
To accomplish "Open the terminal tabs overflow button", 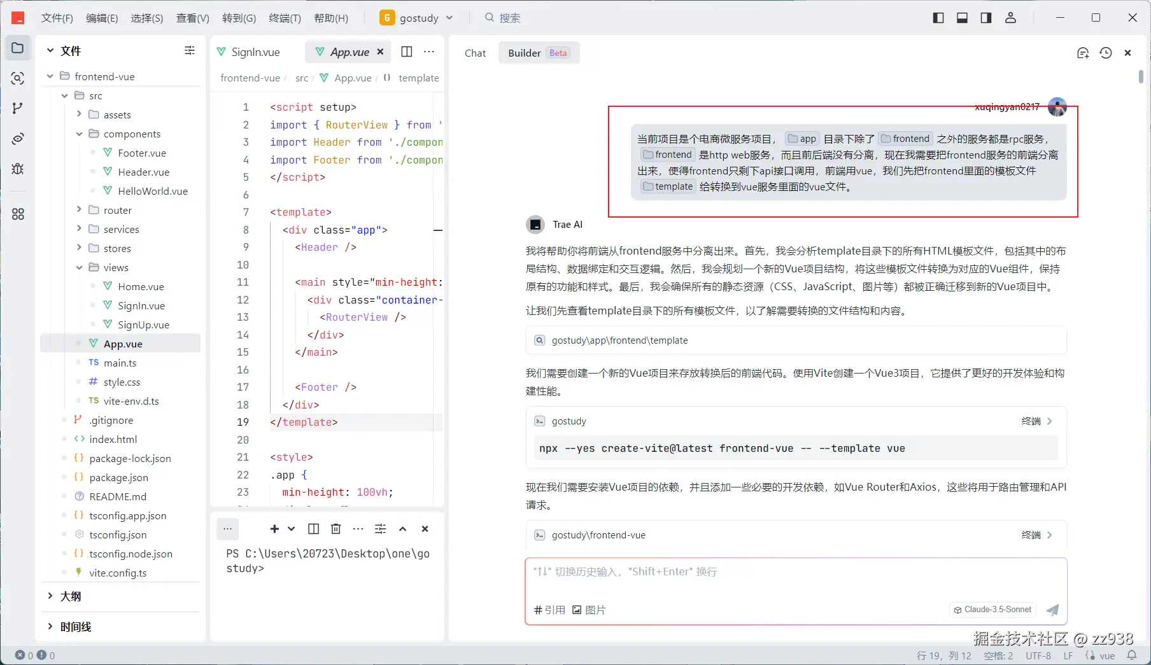I will pyautogui.click(x=227, y=529).
